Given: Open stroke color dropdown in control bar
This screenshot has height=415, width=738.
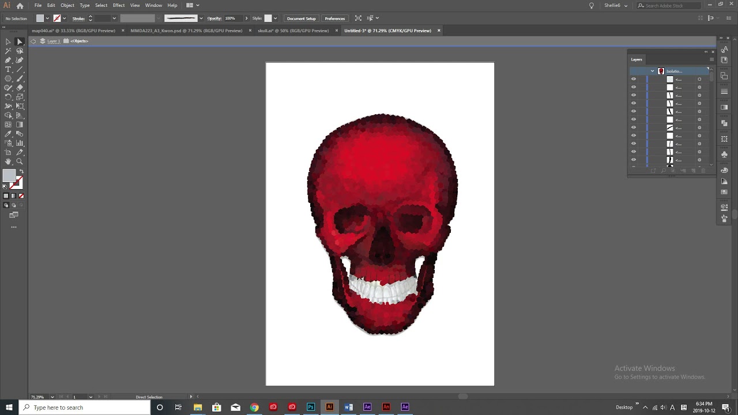Looking at the screenshot, I should [x=64, y=18].
